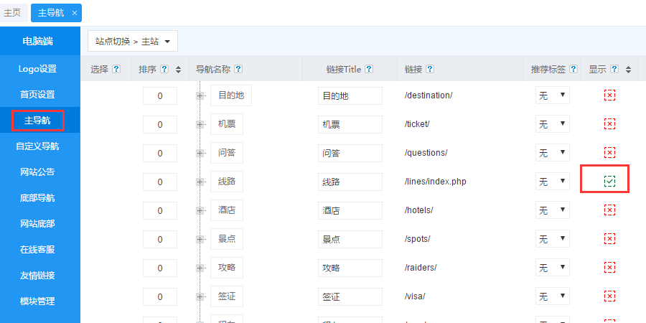Click help icon beside 链接 column header

click(x=430, y=70)
